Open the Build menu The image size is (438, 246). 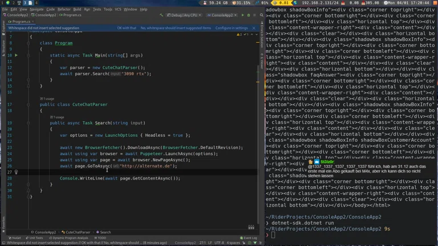[x=77, y=9]
